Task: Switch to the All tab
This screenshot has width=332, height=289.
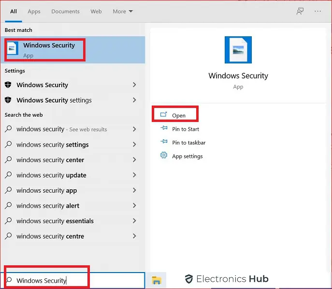Action: (x=14, y=12)
